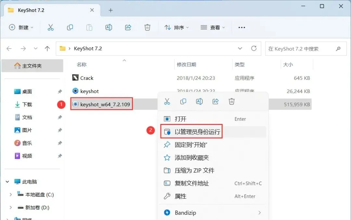Viewport: 351px width, 220px height.
Task: Click the Share icon in the top toolbar
Action: (128, 28)
